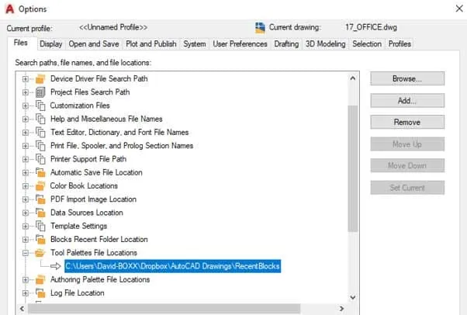467x315 pixels.
Task: Click the Remove button
Action: pos(406,123)
